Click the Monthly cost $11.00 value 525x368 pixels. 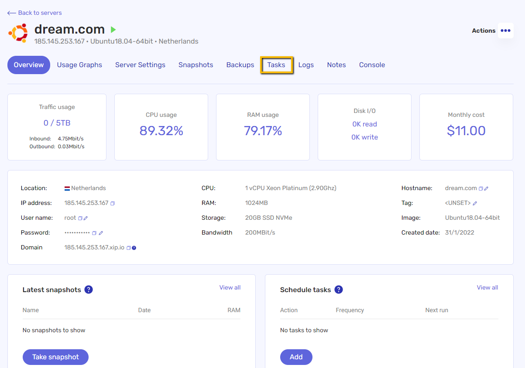[x=466, y=131]
